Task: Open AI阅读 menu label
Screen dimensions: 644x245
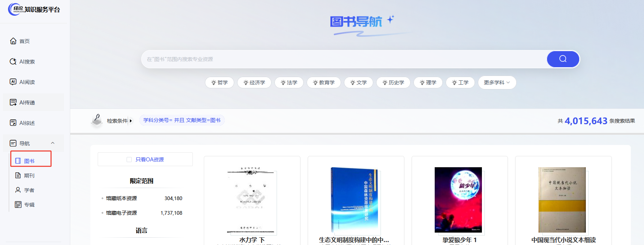Action: 27,82
